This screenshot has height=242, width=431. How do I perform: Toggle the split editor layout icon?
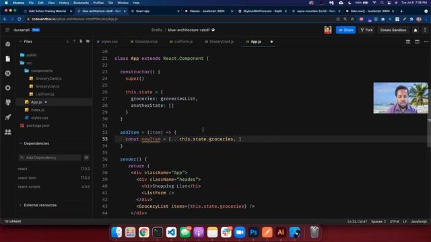tap(408, 42)
